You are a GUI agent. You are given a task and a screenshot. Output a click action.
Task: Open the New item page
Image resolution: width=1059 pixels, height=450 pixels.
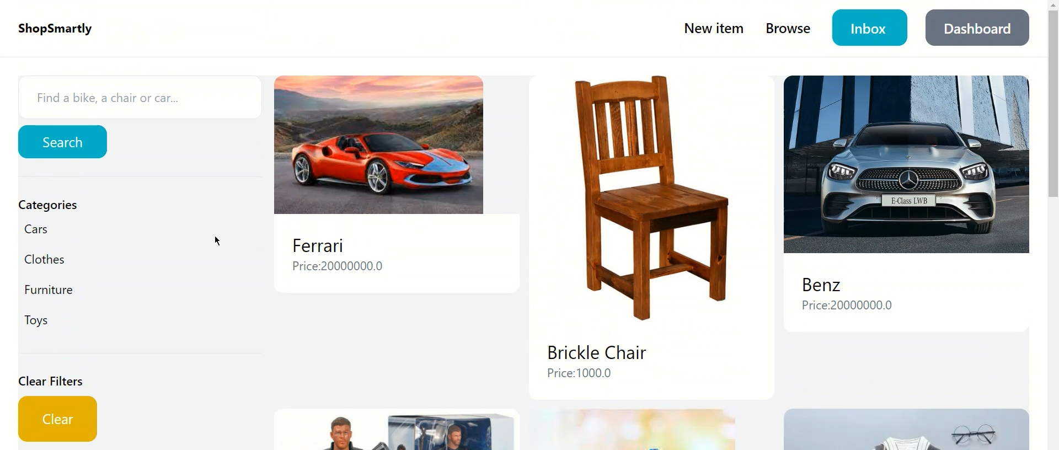point(714,28)
